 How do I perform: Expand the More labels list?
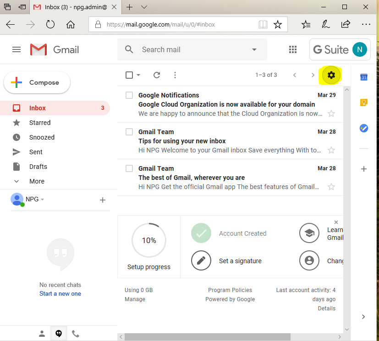click(37, 181)
